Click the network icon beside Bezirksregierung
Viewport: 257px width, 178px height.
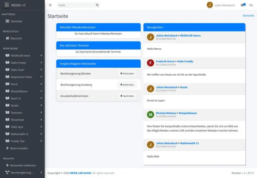coord(7,172)
